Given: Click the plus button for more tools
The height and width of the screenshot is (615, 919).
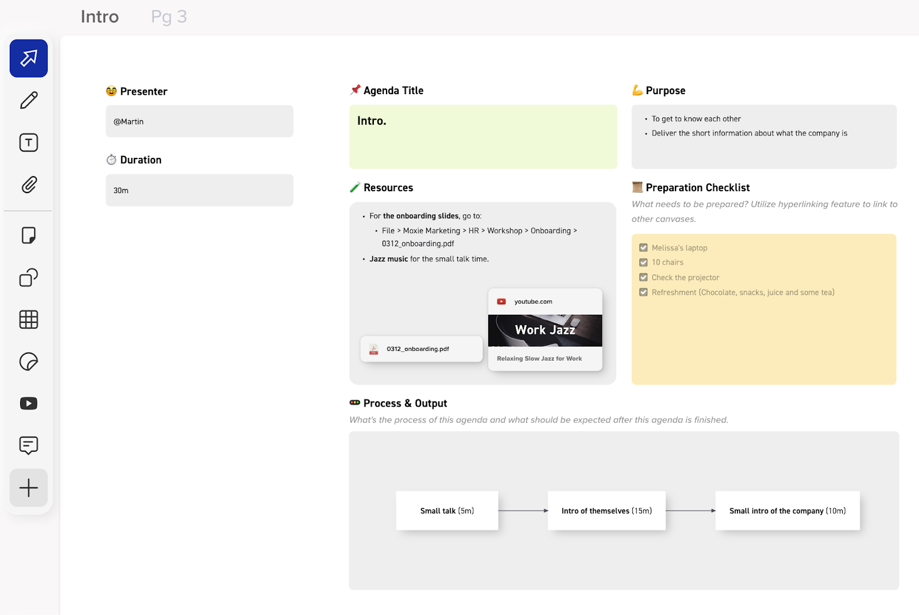Looking at the screenshot, I should coord(29,488).
